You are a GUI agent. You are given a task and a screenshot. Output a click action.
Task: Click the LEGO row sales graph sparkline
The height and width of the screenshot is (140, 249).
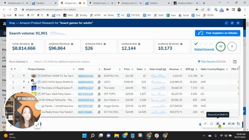coord(158,82)
